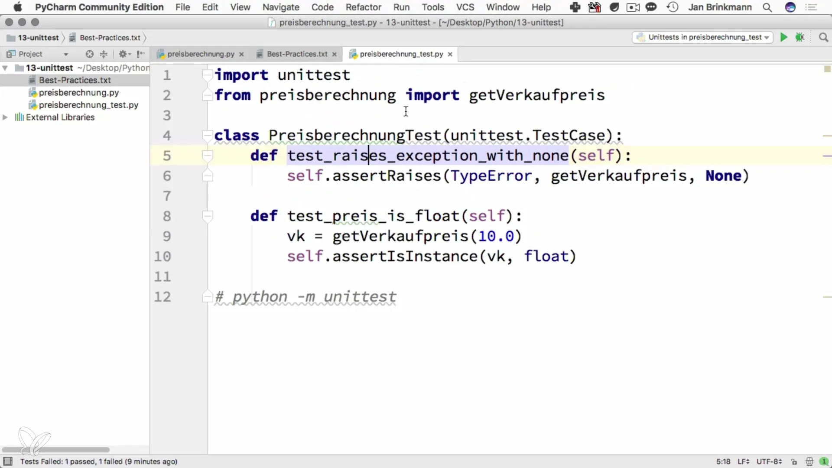Open the File menu
832x468 pixels.
(182, 7)
